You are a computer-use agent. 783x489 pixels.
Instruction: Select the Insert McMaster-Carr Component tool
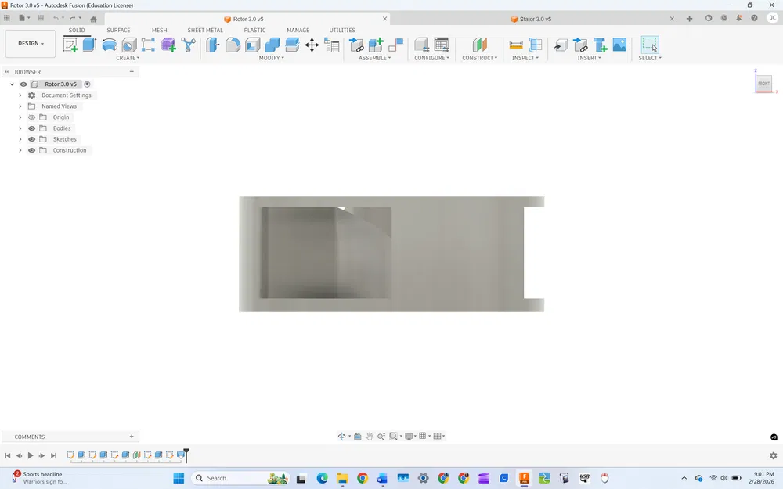point(601,45)
